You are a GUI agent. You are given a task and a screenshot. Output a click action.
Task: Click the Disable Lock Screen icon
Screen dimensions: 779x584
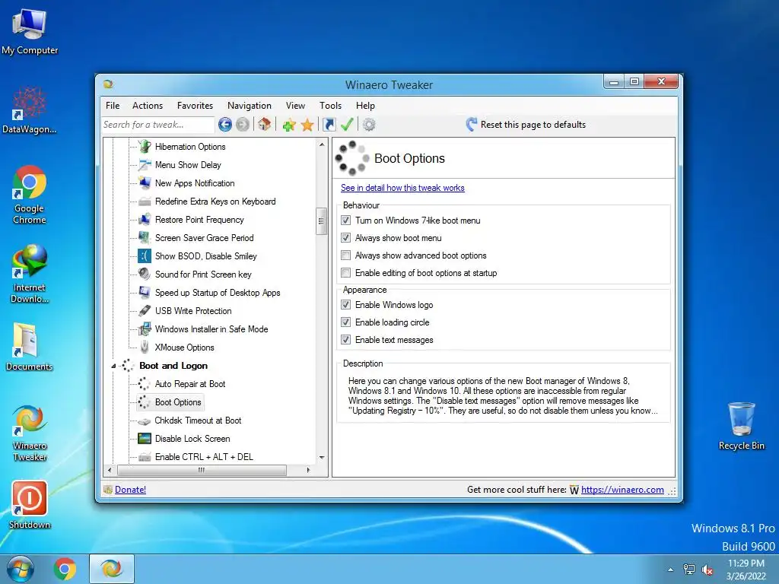(x=145, y=439)
